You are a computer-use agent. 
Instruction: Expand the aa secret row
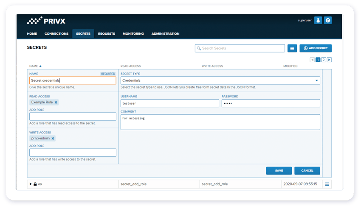click(x=31, y=184)
